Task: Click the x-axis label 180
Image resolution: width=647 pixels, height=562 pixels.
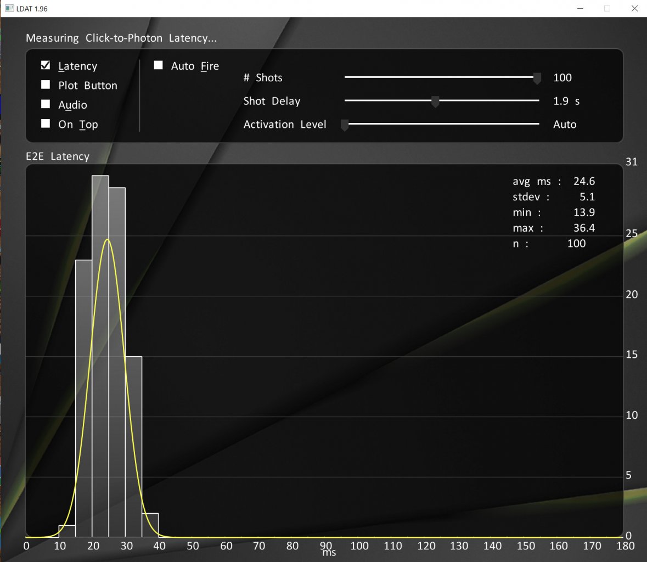Action: pyautogui.click(x=626, y=546)
